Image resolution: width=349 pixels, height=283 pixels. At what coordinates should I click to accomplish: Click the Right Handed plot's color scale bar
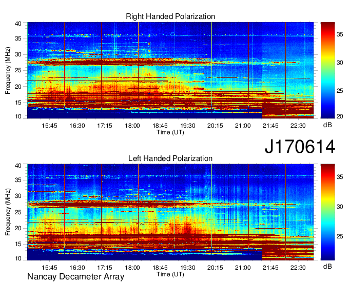coord(327,70)
